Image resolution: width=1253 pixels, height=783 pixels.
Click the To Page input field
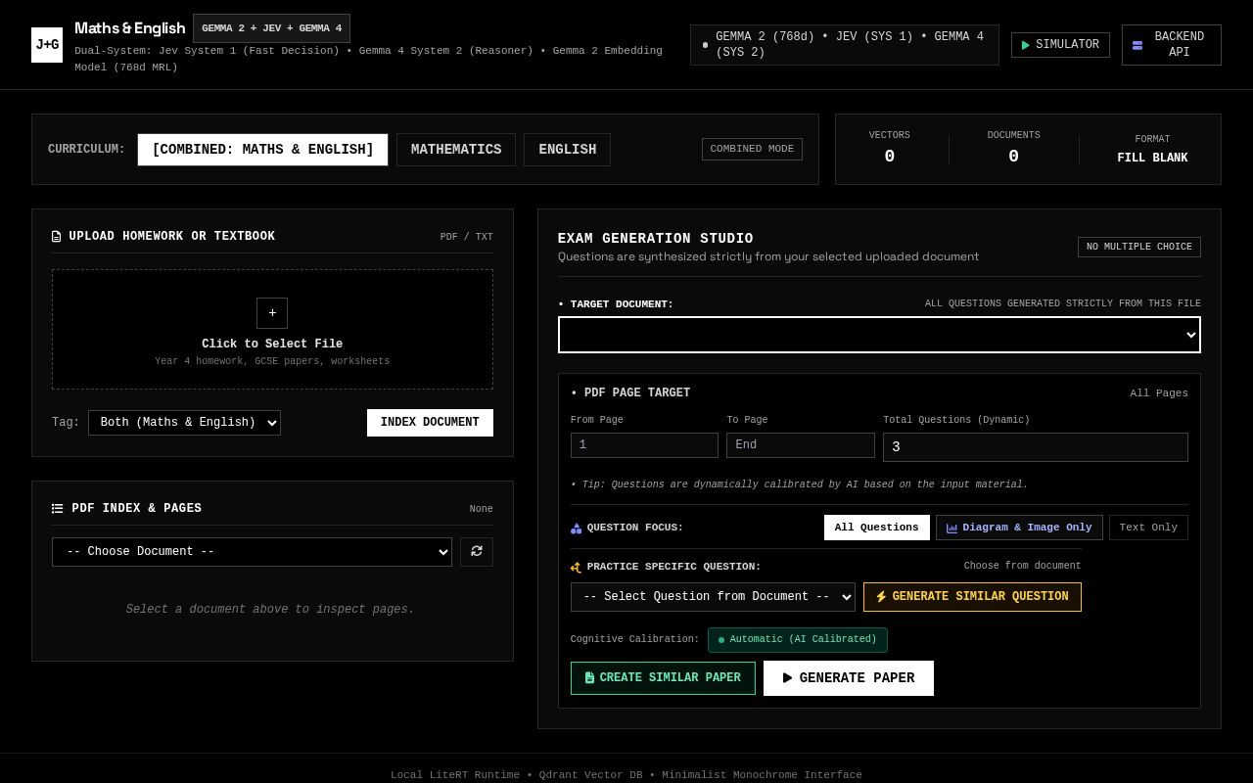(x=800, y=445)
